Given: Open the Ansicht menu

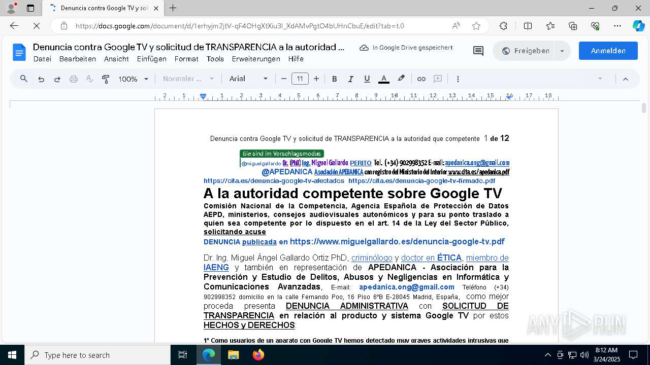Looking at the screenshot, I should (x=116, y=59).
